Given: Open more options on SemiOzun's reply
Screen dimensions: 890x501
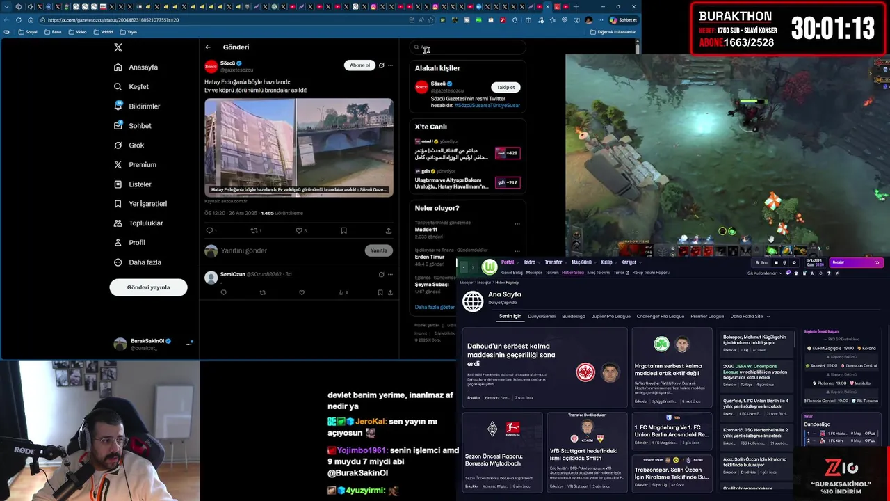Looking at the screenshot, I should (390, 274).
